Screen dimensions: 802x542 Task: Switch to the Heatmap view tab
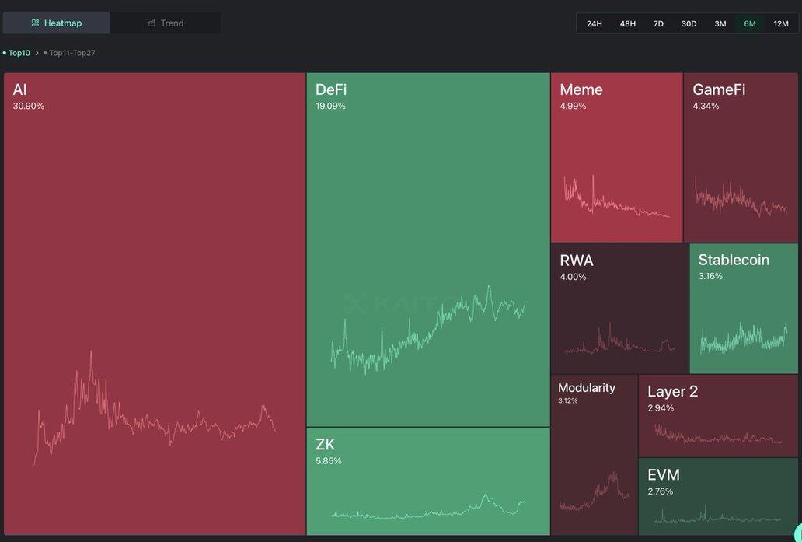[56, 23]
